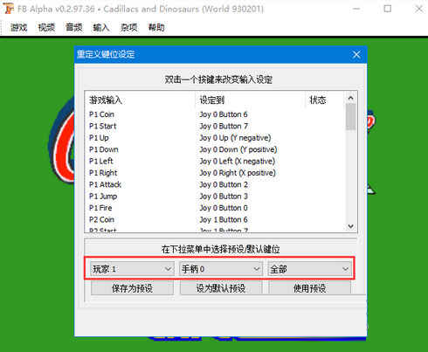Click the Joy 0 Left (X negative) mapping

coord(238,161)
